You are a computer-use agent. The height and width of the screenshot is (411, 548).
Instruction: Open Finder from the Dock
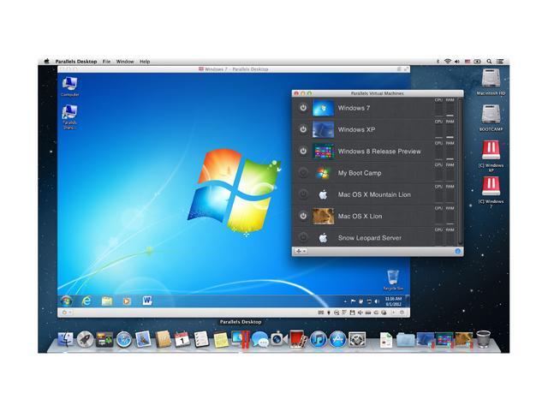click(65, 339)
